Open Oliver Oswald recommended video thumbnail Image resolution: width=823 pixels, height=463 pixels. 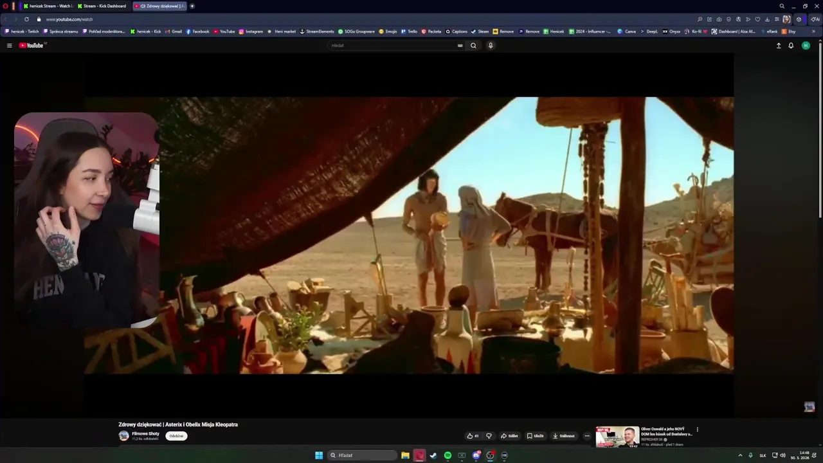(x=617, y=437)
